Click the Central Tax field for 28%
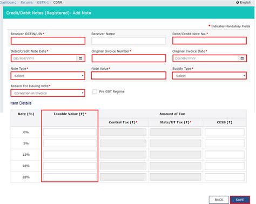 (x=123, y=177)
